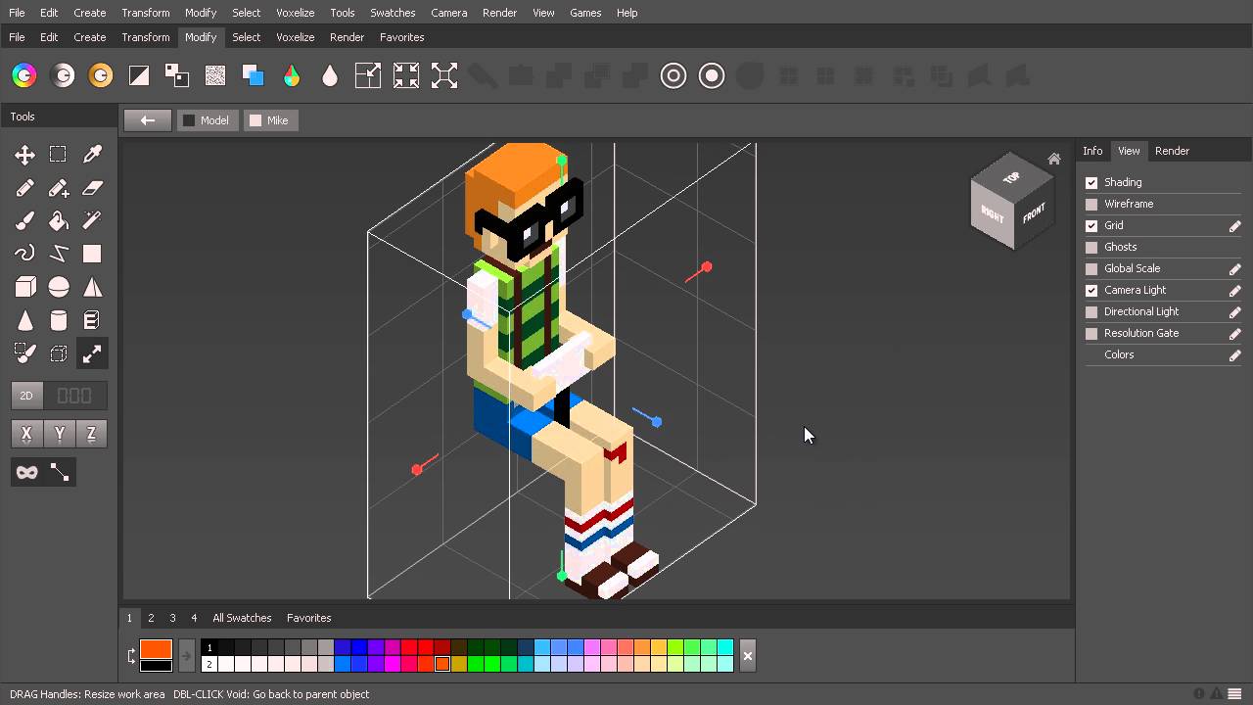Toggle the Shading checkbox
This screenshot has width=1253, height=705.
coord(1091,182)
